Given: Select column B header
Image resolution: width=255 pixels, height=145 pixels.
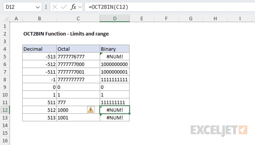Looking at the screenshot, I should click(x=39, y=19).
